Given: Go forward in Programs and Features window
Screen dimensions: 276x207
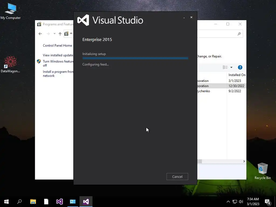Looking at the screenshot, I should click(x=48, y=34).
